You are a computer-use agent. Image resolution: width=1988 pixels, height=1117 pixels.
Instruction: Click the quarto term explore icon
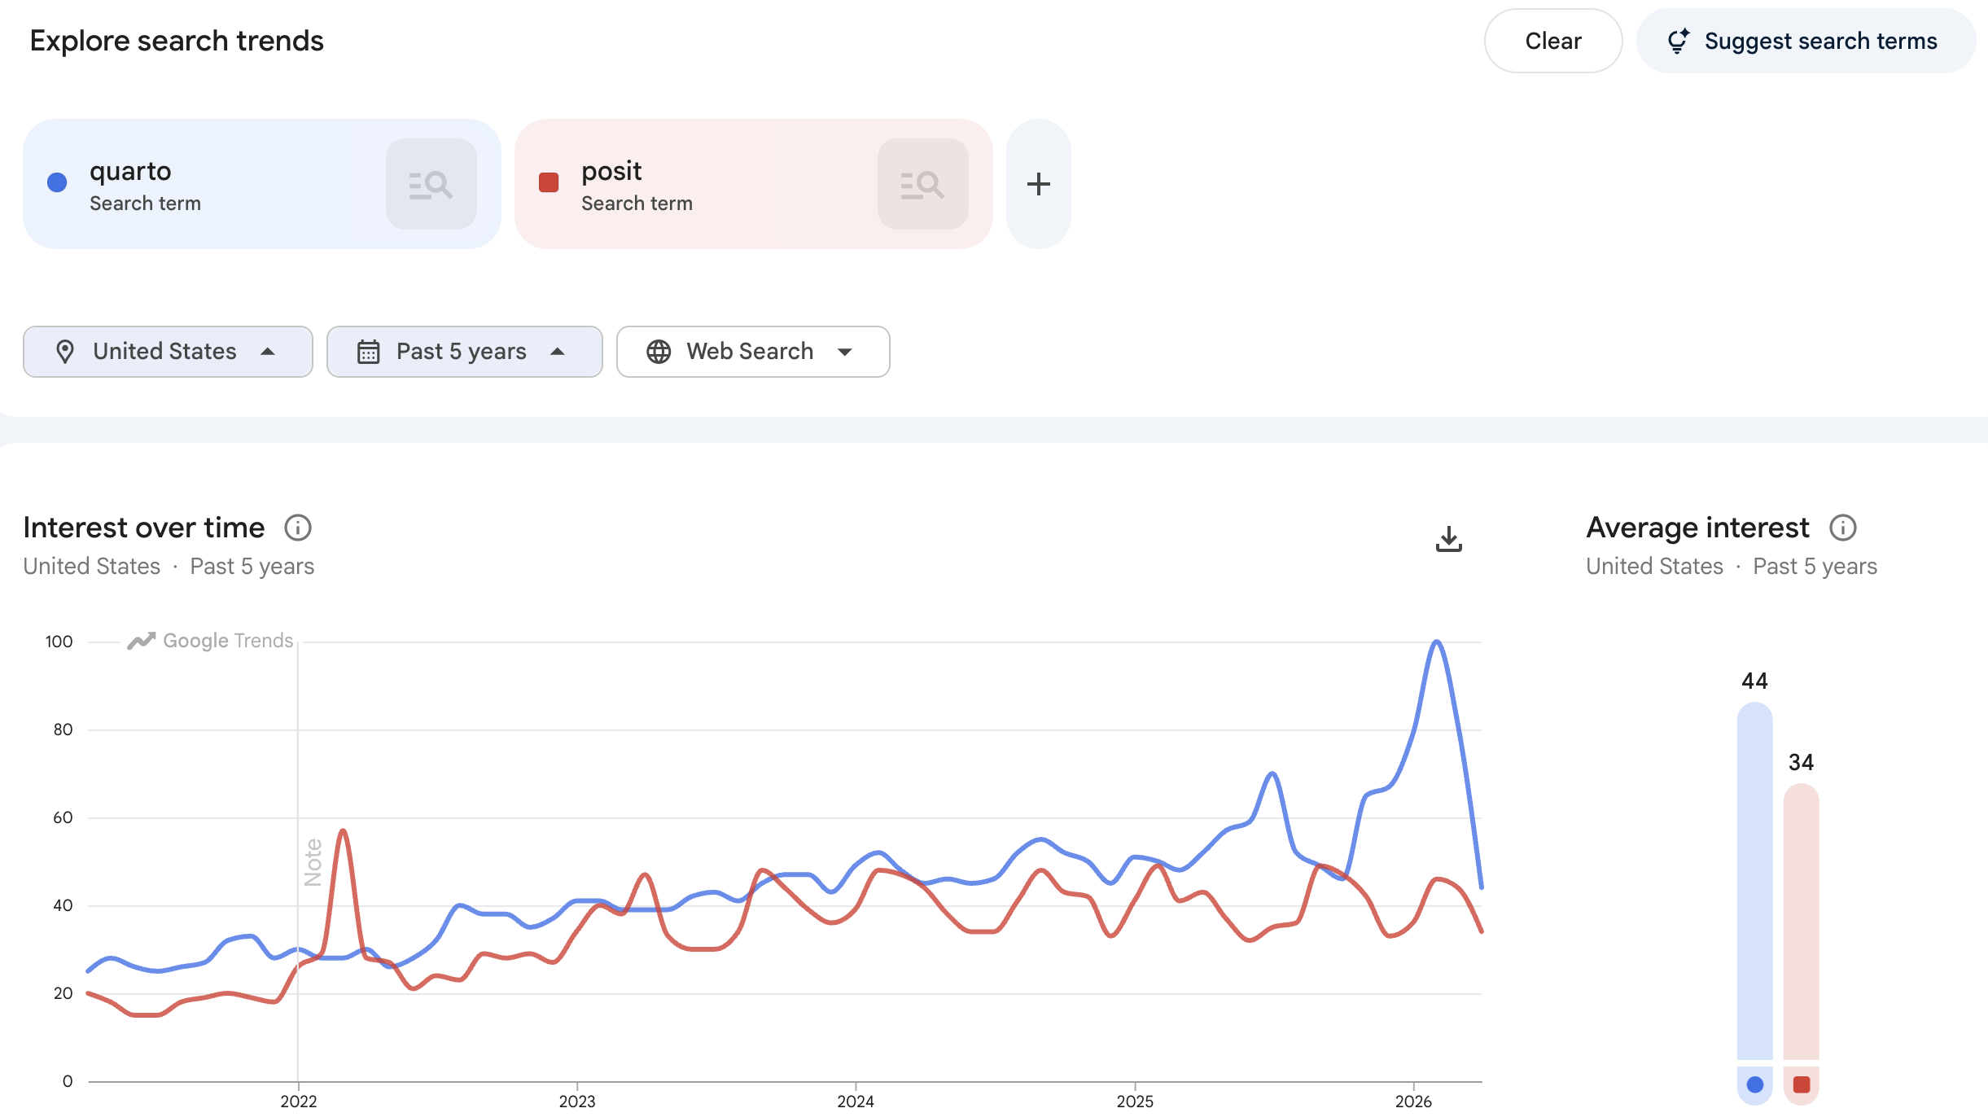431,184
